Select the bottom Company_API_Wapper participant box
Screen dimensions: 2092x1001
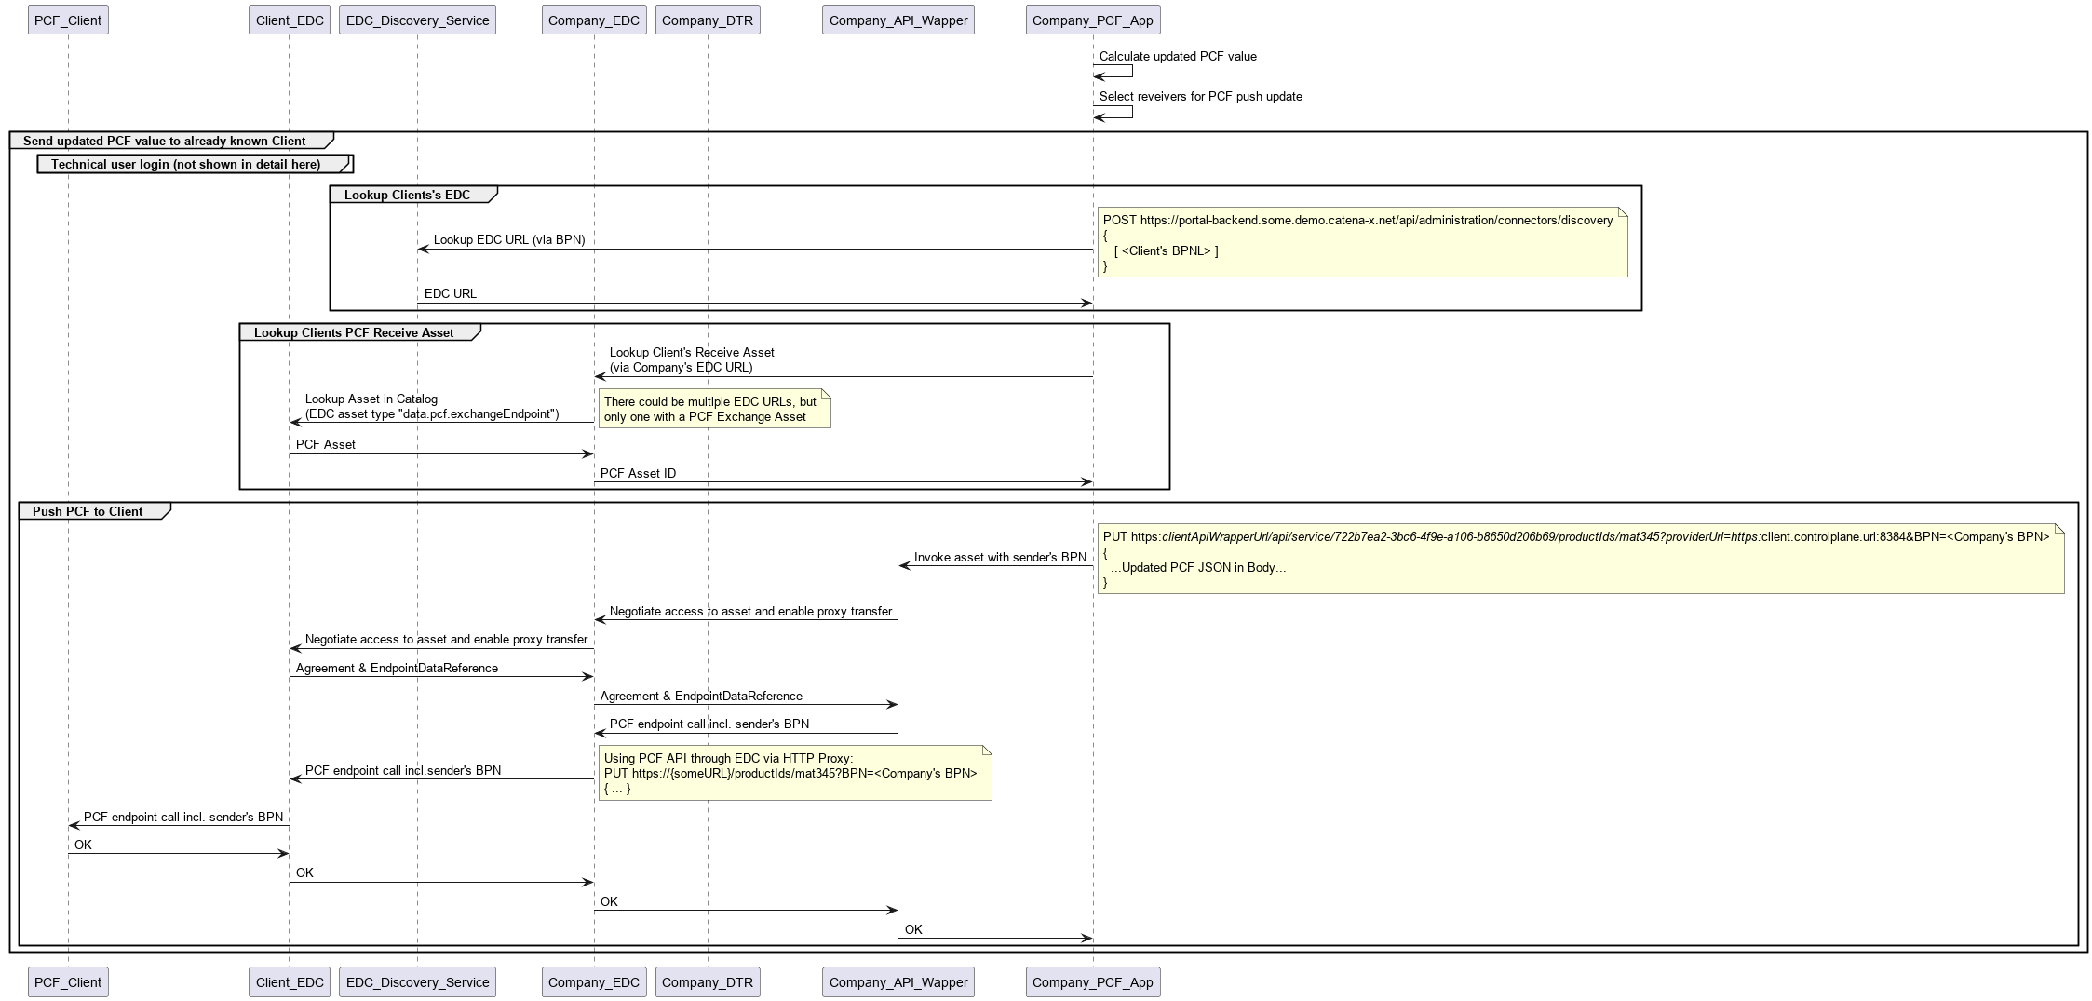(898, 981)
